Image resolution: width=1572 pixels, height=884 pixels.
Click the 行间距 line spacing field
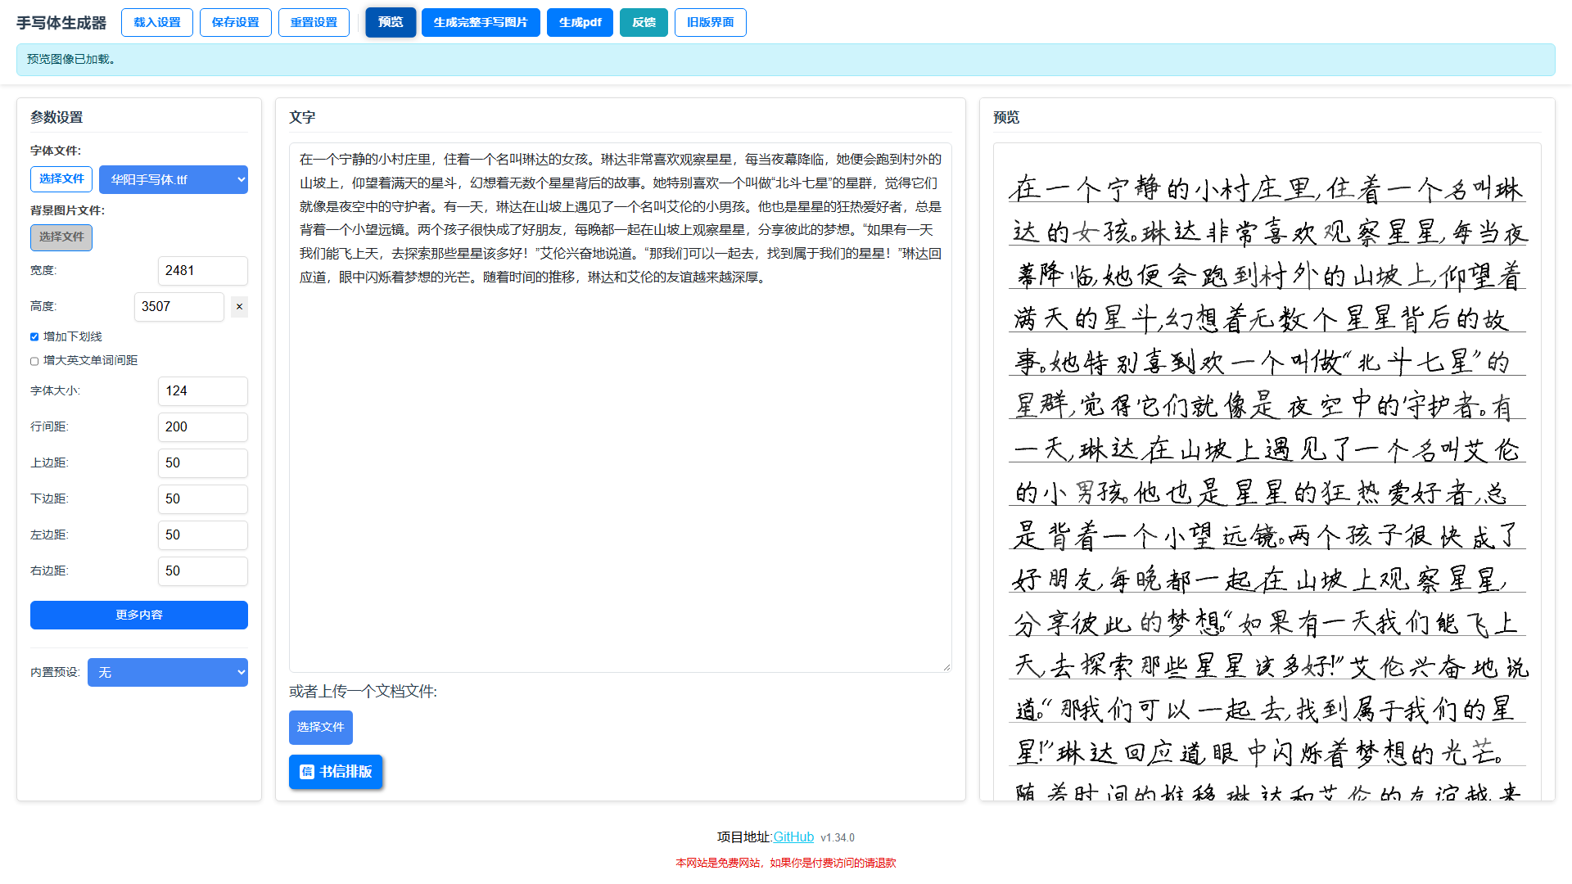[203, 427]
